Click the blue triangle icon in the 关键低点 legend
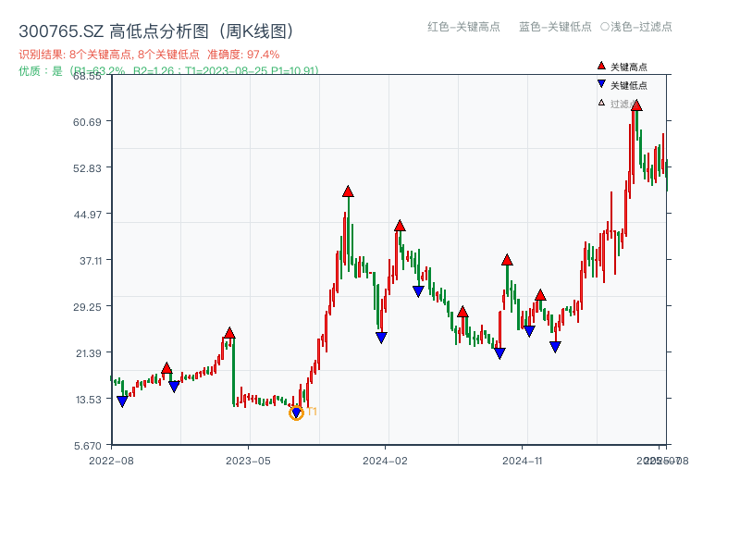Screen dimensions: 740x555 click(601, 84)
